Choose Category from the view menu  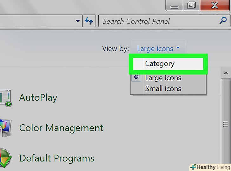pyautogui.click(x=160, y=64)
